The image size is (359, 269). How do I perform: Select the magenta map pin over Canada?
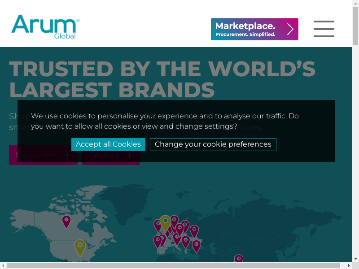tap(66, 221)
